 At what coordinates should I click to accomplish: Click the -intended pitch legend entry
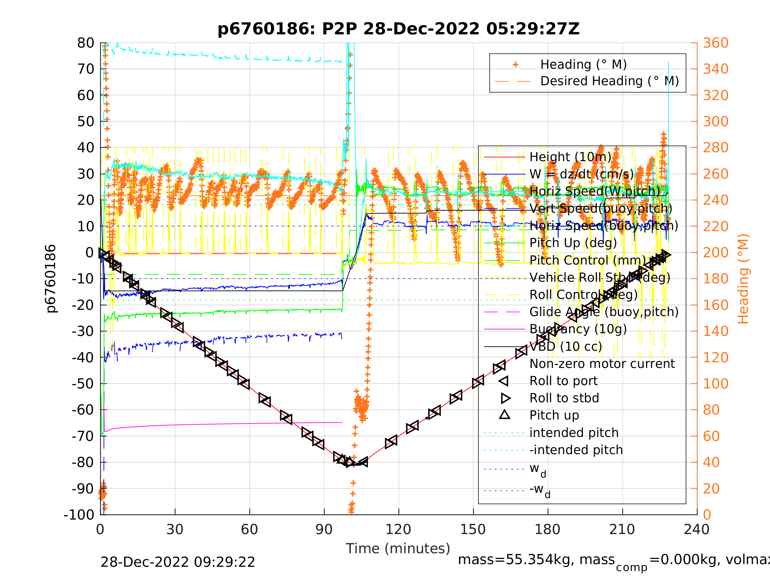(x=576, y=450)
